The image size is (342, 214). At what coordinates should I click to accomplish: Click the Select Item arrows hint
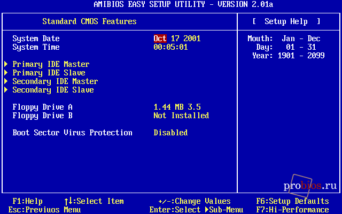pos(94,201)
